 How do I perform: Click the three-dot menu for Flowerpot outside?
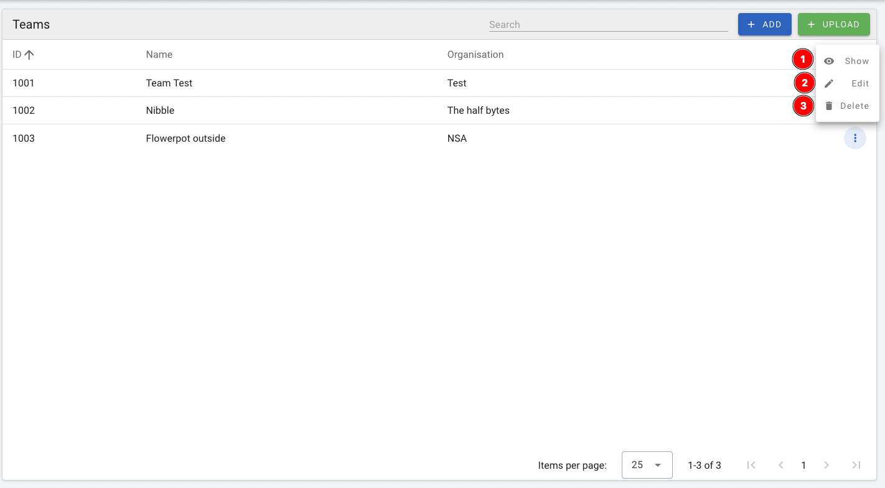(x=855, y=138)
